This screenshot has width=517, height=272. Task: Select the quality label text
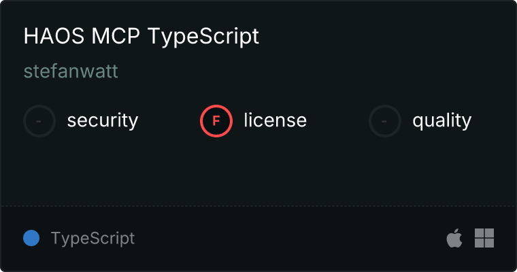coord(441,121)
